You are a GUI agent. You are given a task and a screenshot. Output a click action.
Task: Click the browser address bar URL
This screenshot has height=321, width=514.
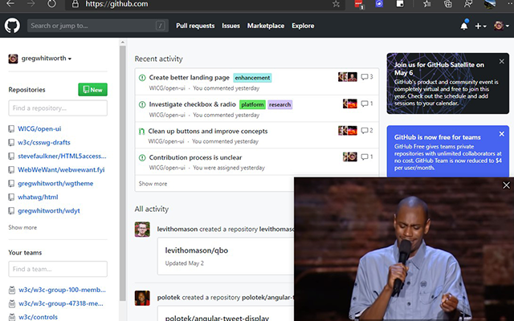click(116, 4)
